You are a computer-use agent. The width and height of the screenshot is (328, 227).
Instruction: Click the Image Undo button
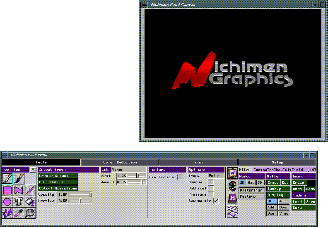pyautogui.click(x=297, y=189)
